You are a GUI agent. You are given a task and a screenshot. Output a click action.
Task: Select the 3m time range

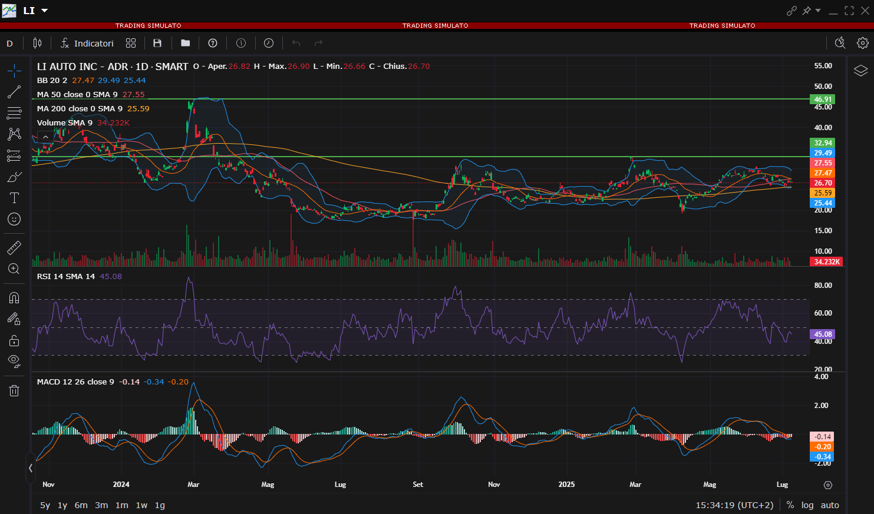(102, 505)
